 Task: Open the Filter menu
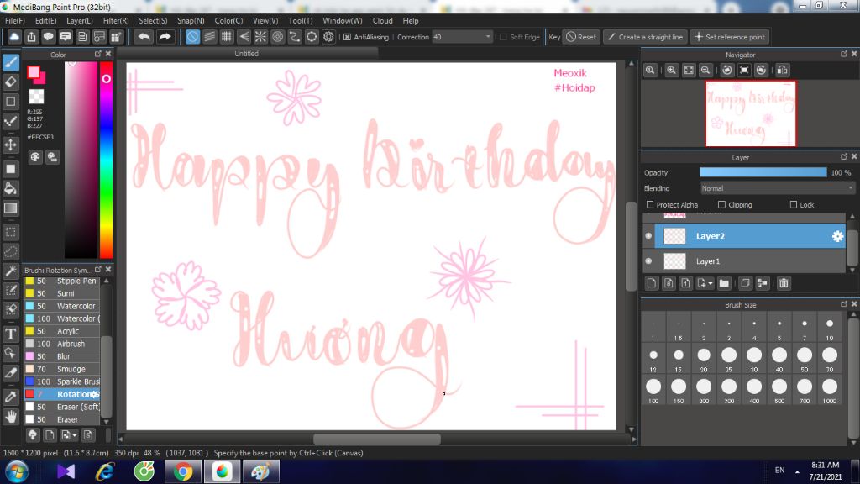116,20
